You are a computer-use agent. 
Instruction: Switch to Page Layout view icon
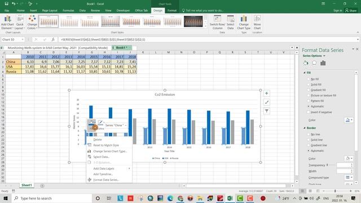310,191
